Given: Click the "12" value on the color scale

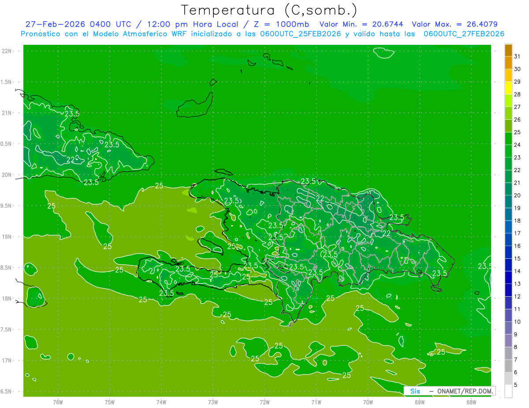Looking at the screenshot, I should pos(518,296).
